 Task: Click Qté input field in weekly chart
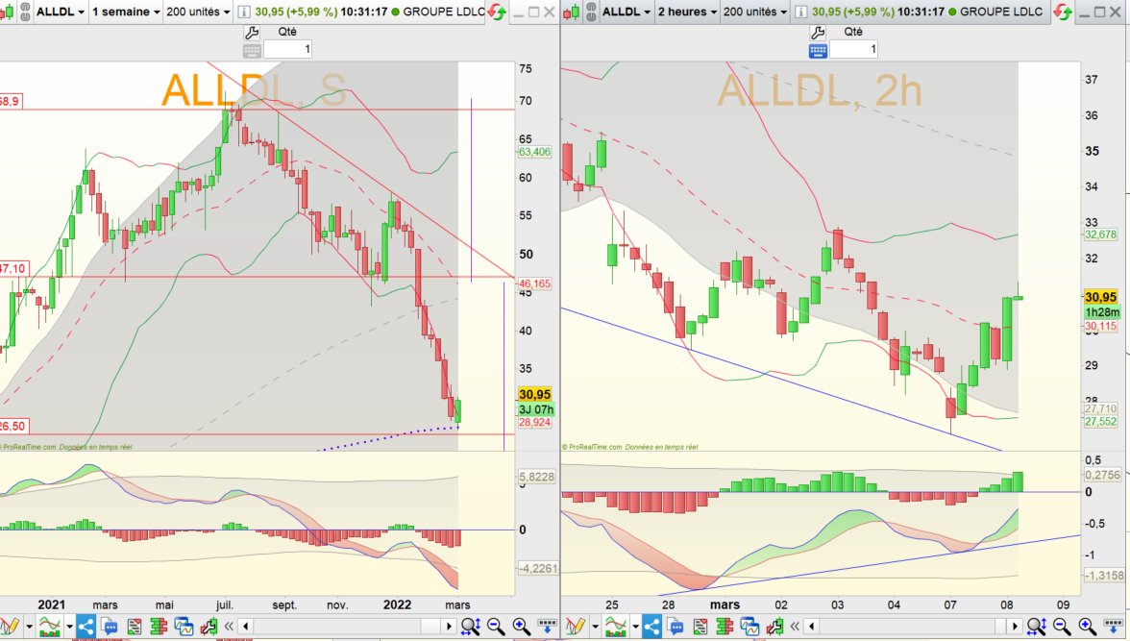pyautogui.click(x=287, y=49)
